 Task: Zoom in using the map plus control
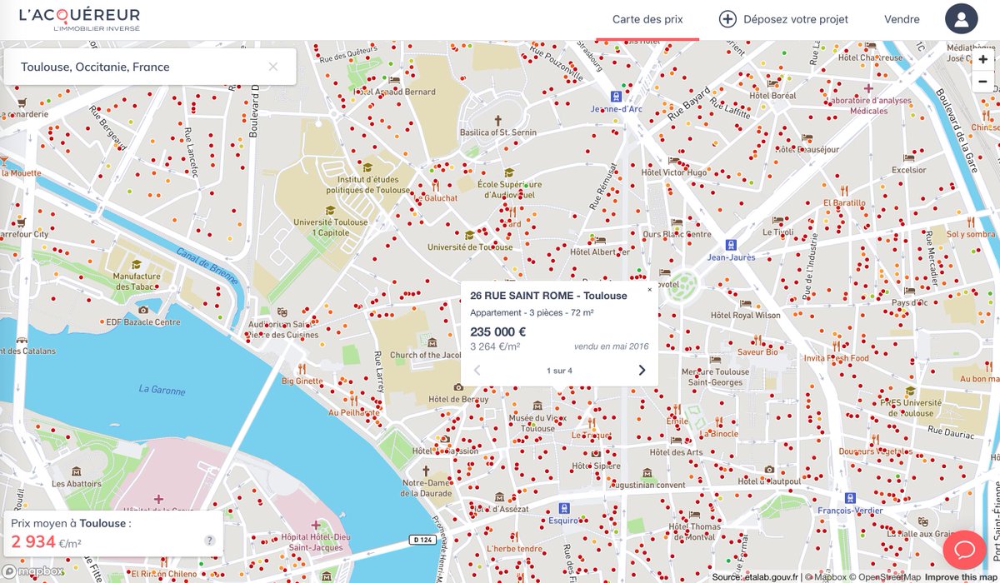tap(983, 59)
